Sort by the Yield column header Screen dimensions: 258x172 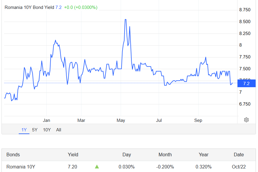coord(73,155)
